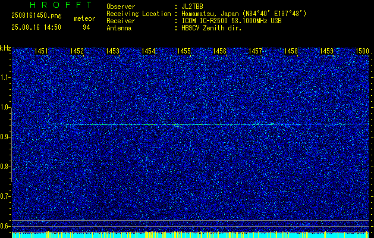Click the 1.0 kHz axis label
Screen dimensions: 374x238
click(5, 108)
